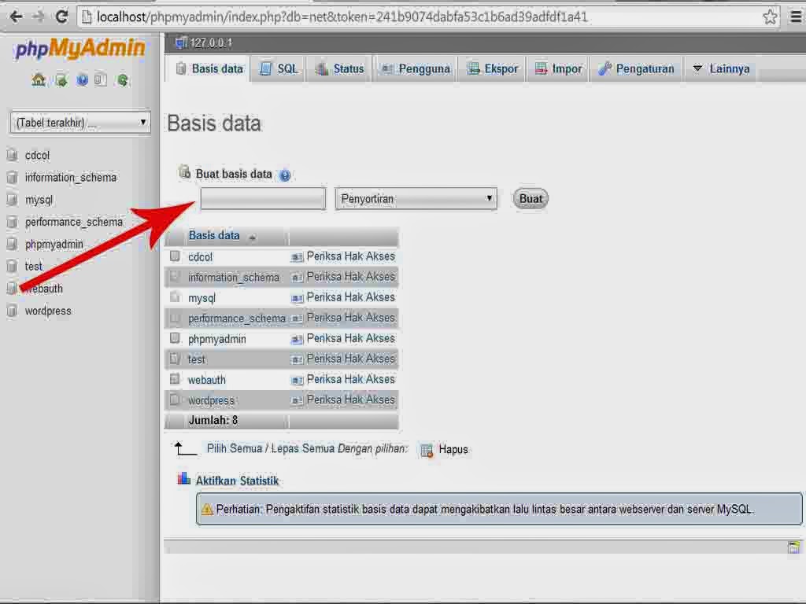The height and width of the screenshot is (604, 806).
Task: Select the checkbox for the test database
Action: (x=174, y=359)
